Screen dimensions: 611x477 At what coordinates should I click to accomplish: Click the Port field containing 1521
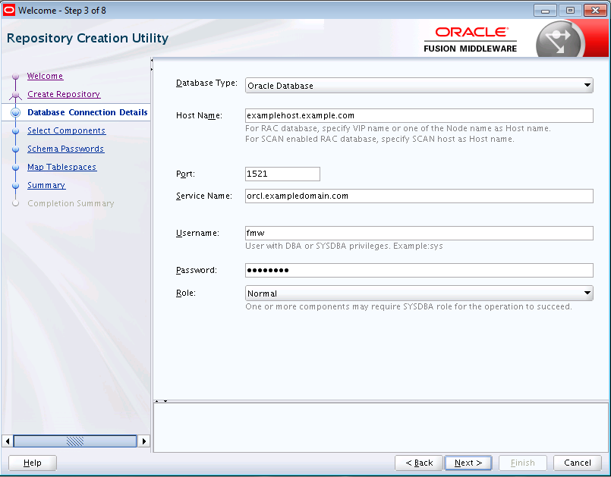tap(282, 174)
